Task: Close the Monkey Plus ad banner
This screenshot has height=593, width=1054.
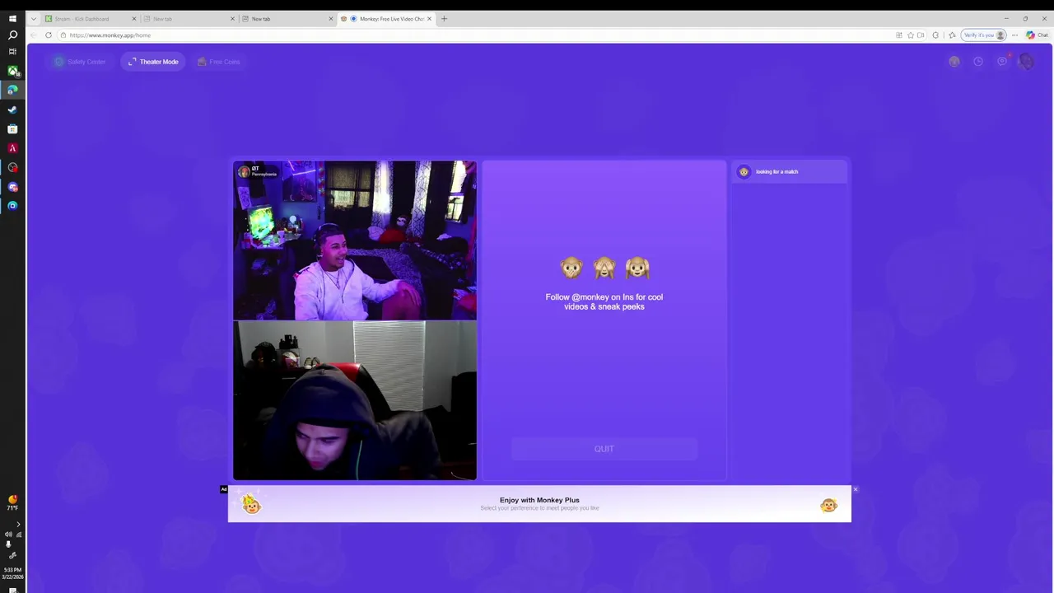Action: pyautogui.click(x=855, y=490)
